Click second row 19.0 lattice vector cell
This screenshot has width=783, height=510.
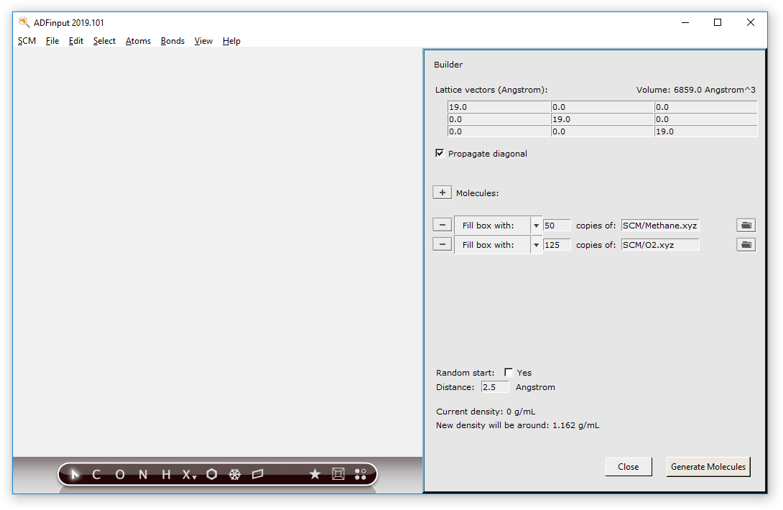coord(602,119)
